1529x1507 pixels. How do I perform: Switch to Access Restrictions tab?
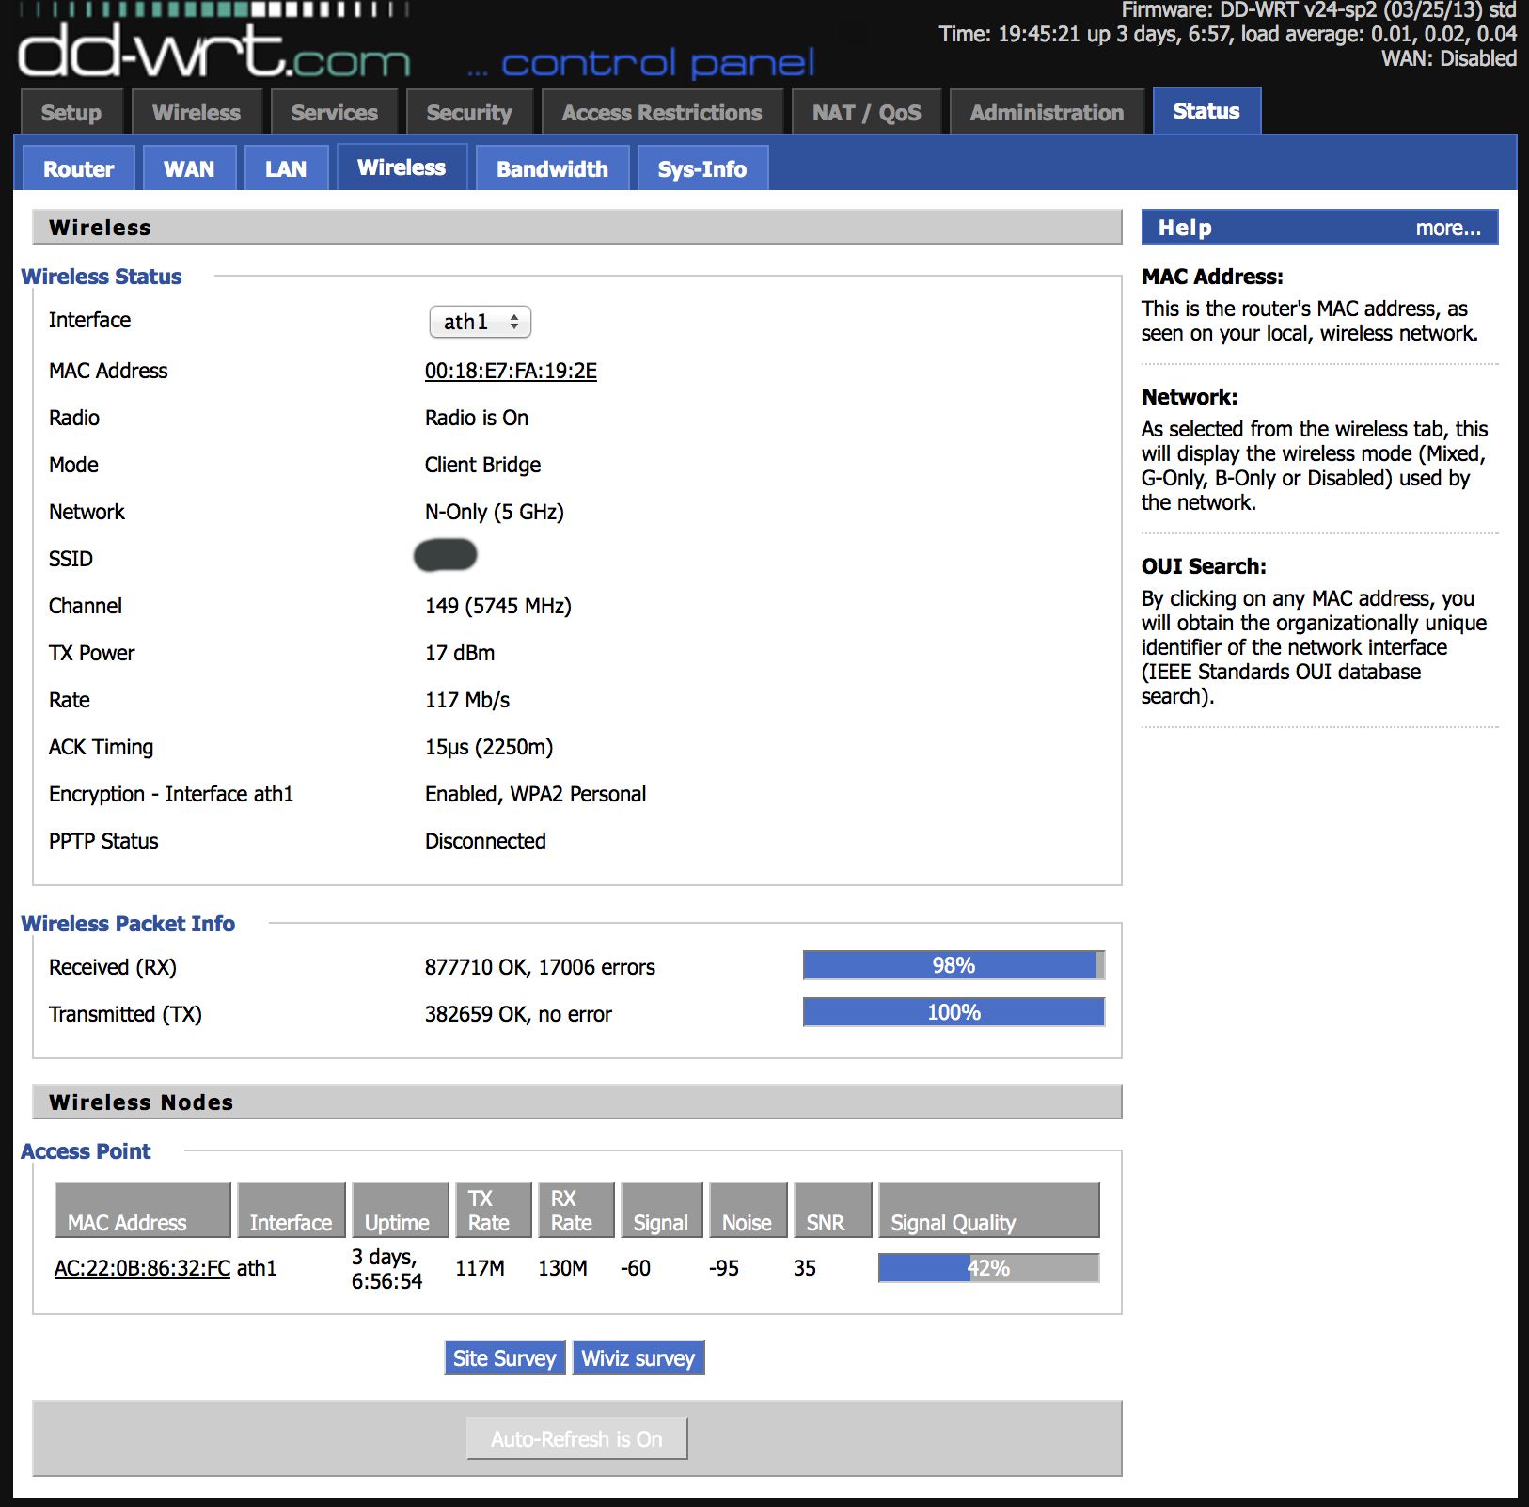(662, 112)
